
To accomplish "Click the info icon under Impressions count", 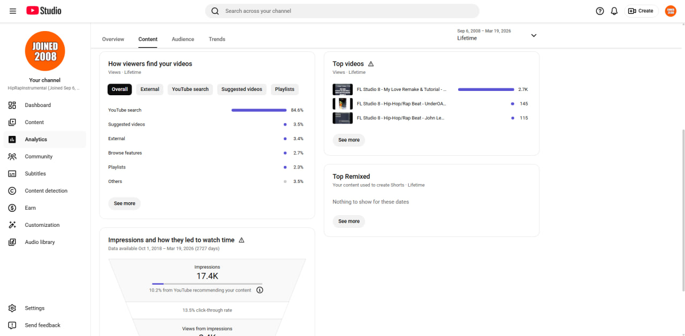I will [x=260, y=290].
